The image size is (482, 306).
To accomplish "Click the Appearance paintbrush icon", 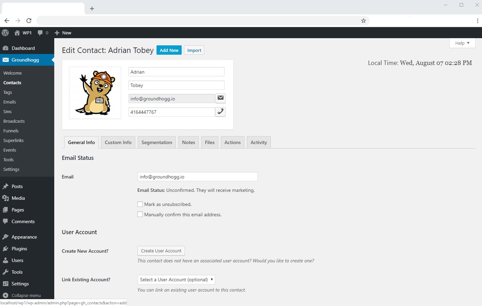I will coord(5,237).
